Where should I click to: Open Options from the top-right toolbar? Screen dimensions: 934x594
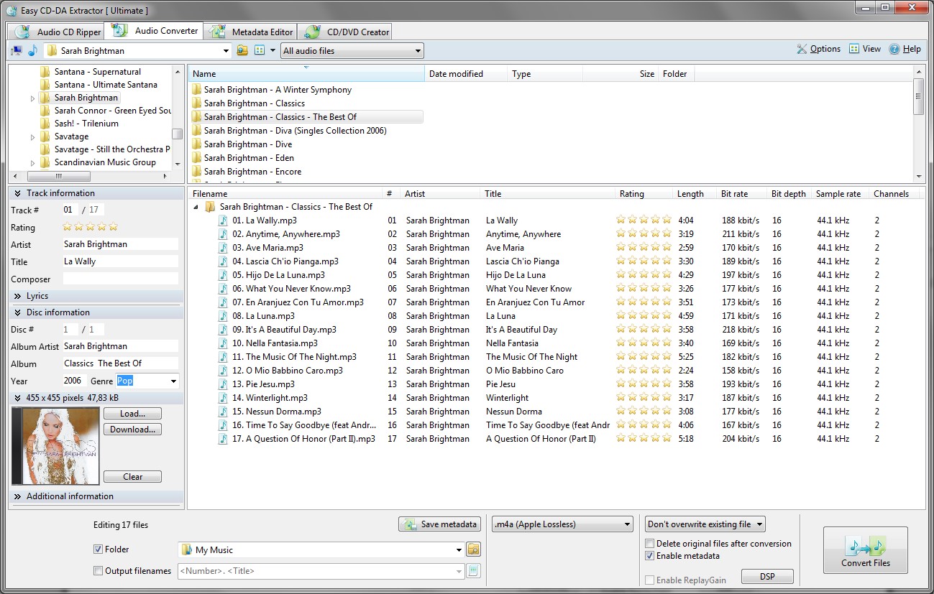tap(818, 49)
